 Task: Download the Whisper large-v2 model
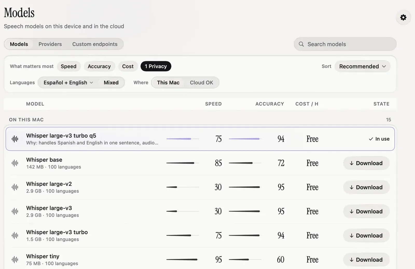pos(366,187)
